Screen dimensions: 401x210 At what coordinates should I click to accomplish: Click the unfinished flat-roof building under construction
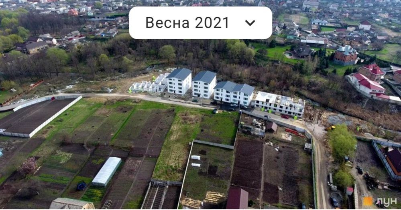coord(279,104)
